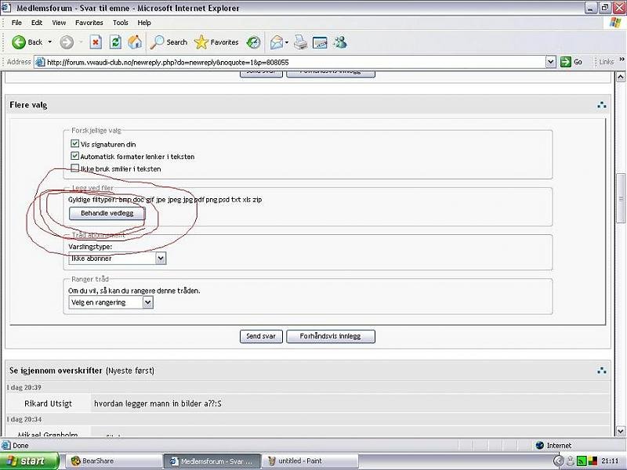Open the address bar history dropdown

(x=551, y=62)
